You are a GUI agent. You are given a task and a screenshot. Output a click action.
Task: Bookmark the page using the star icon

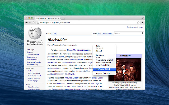pos(138,23)
